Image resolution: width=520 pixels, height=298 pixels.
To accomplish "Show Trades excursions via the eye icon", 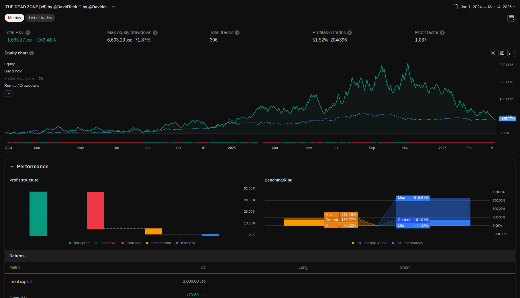I will 41,78.
